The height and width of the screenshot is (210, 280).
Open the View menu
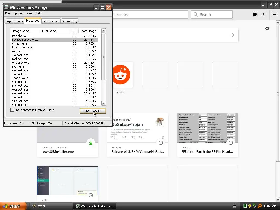[x=29, y=13]
